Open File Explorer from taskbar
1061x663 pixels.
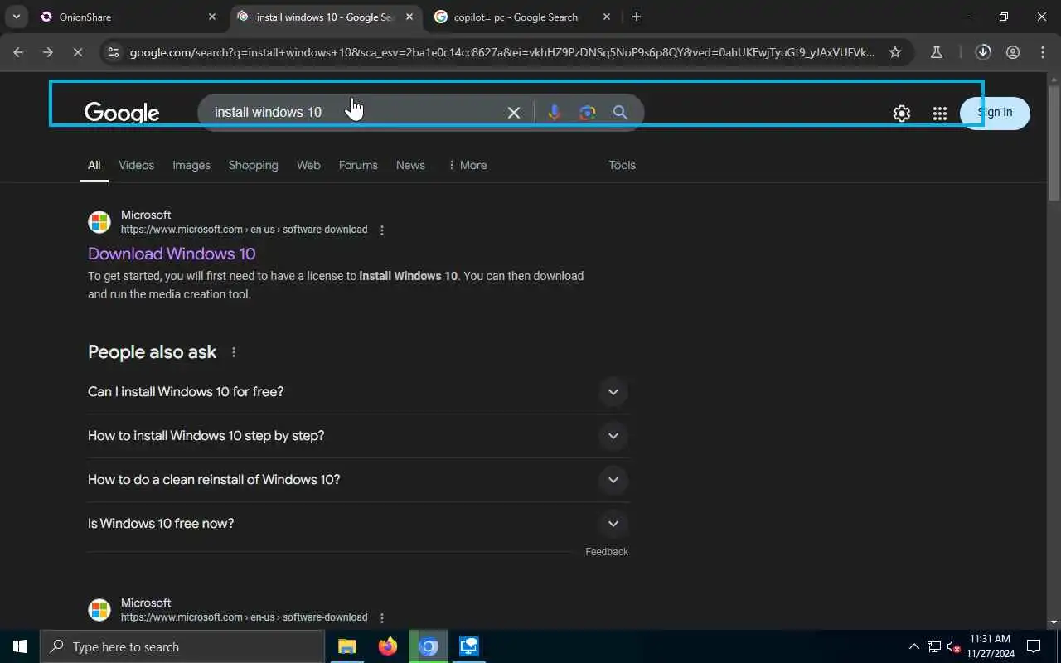347,646
